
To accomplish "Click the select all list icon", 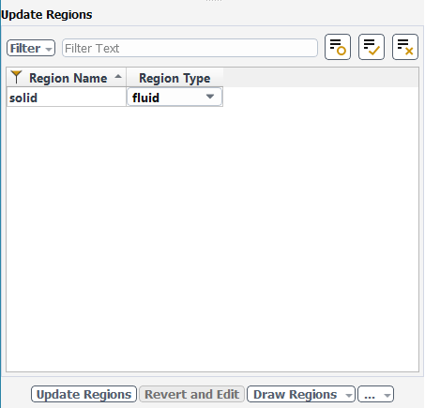I will 372,47.
